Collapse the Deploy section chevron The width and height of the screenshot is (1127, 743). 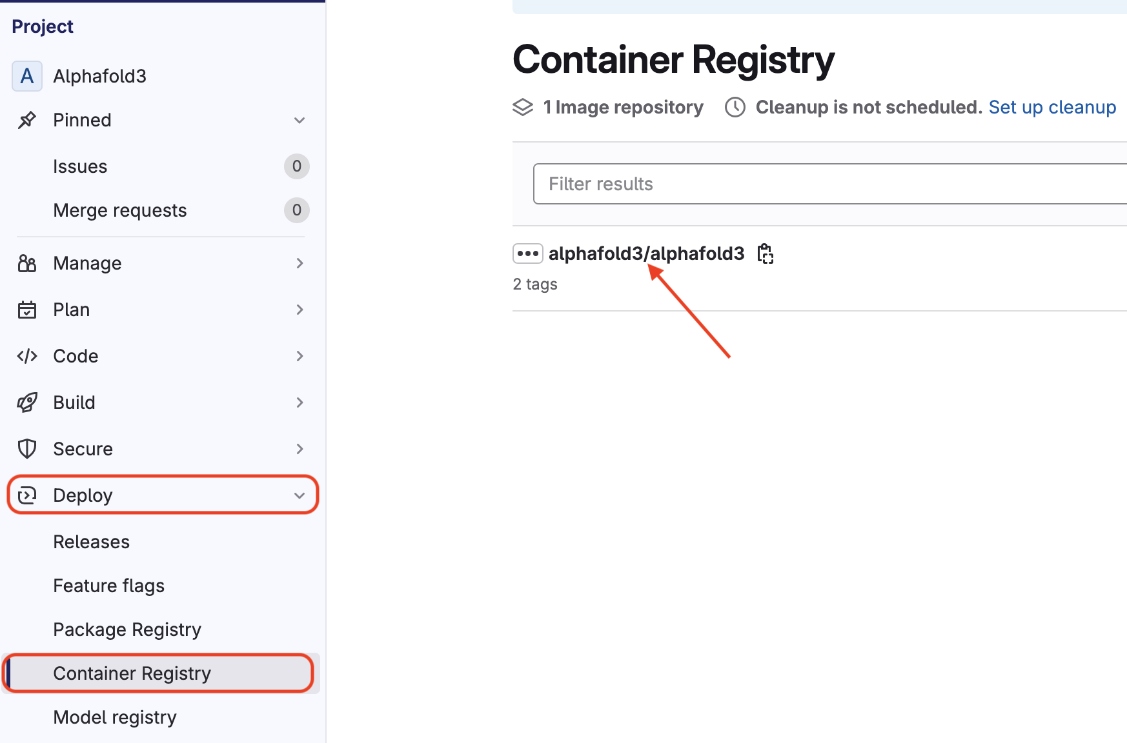(x=300, y=495)
